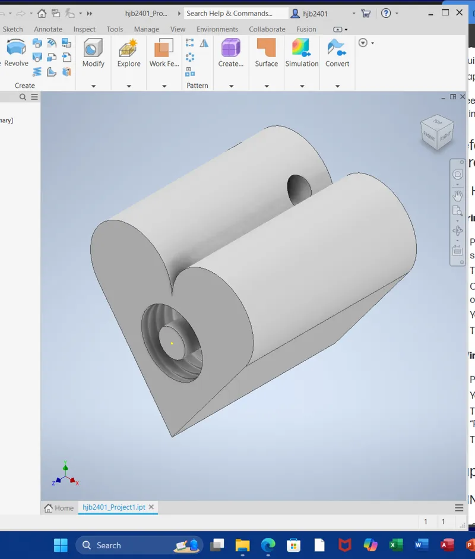
Task: Click the Rib tool icon
Action: (x=52, y=72)
